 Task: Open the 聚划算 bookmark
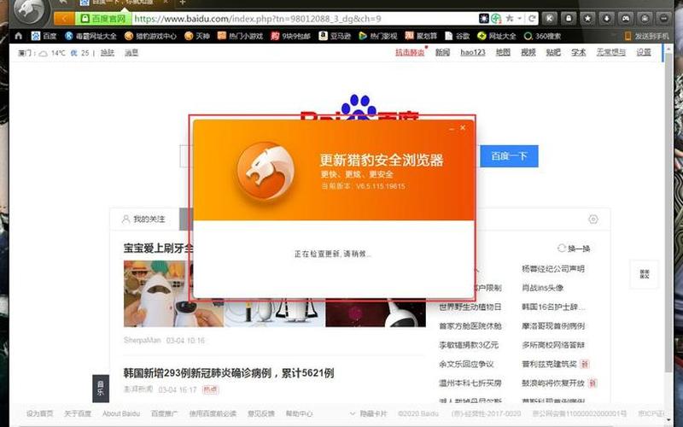tap(421, 36)
